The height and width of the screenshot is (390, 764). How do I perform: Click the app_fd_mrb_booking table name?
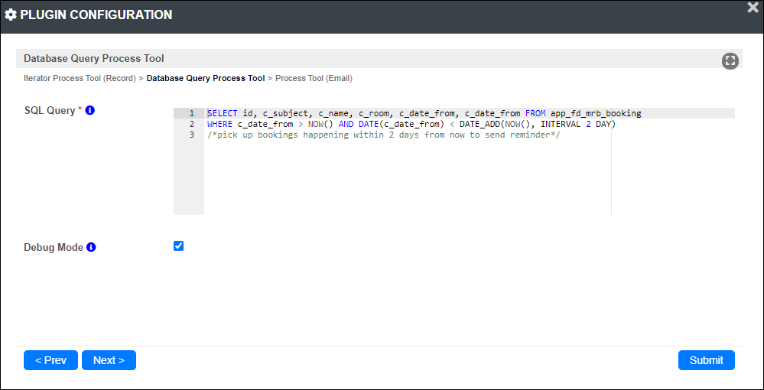(x=596, y=113)
